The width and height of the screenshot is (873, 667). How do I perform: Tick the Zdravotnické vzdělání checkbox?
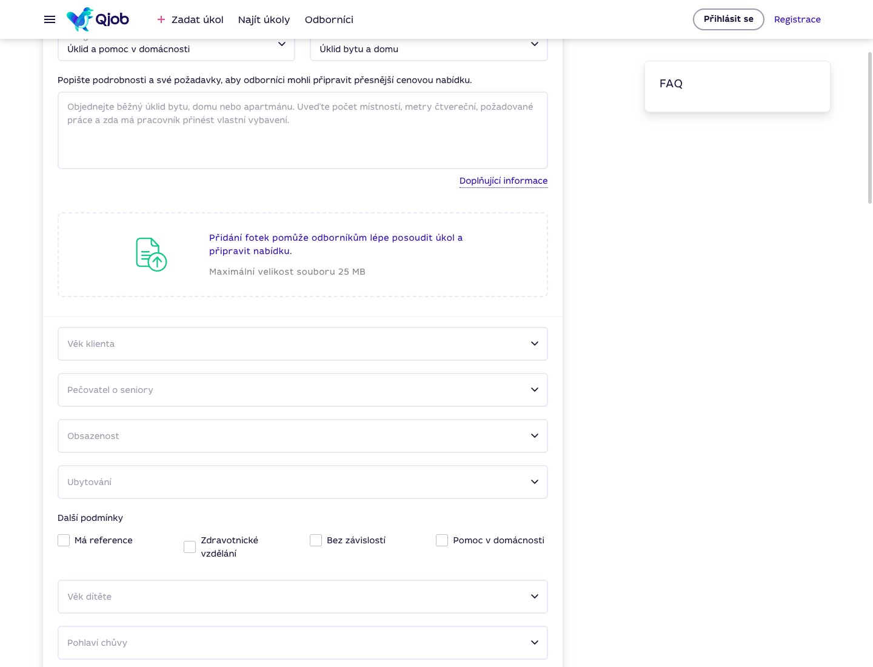click(x=190, y=547)
